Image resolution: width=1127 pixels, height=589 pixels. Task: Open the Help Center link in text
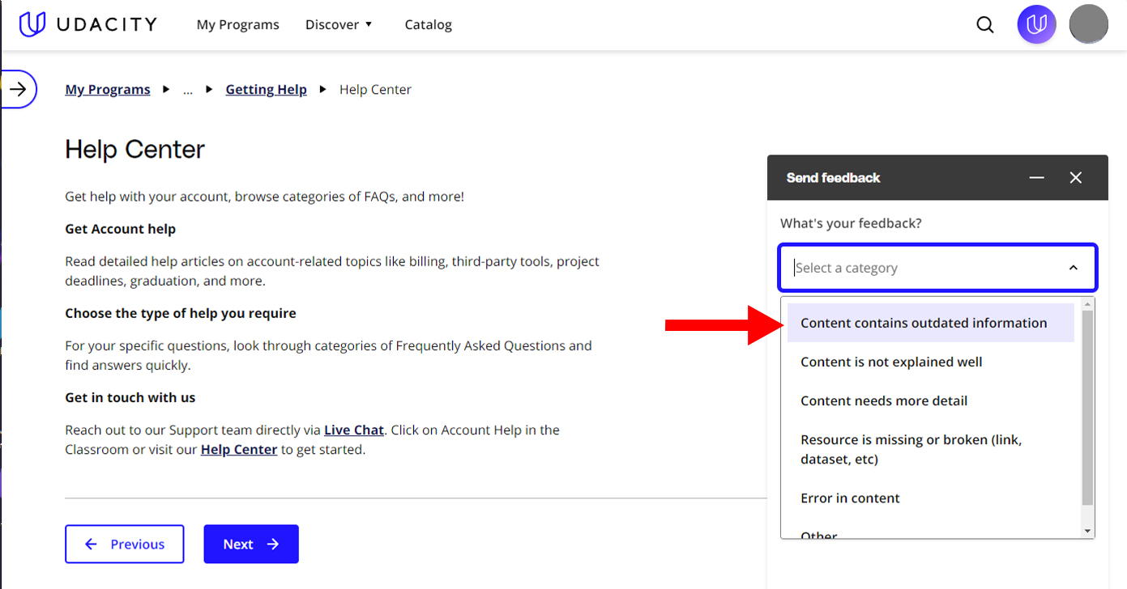click(x=239, y=449)
